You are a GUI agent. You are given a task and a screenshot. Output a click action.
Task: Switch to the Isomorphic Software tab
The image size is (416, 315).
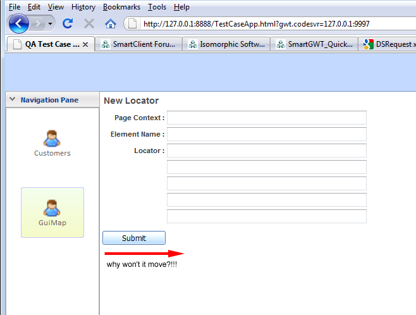[x=226, y=44]
